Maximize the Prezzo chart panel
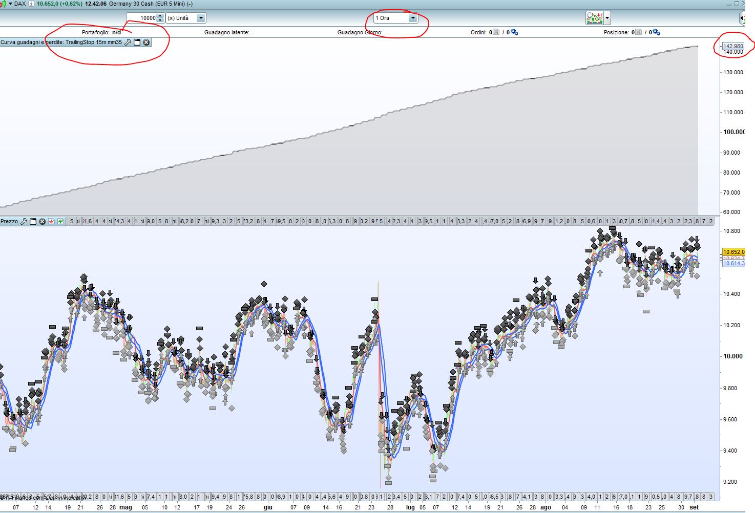 pyautogui.click(x=33, y=222)
